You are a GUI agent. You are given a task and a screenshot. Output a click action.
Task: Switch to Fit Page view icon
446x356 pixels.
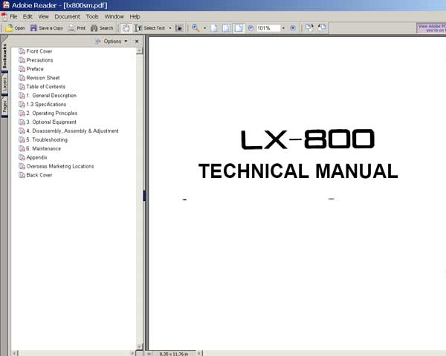point(227,28)
